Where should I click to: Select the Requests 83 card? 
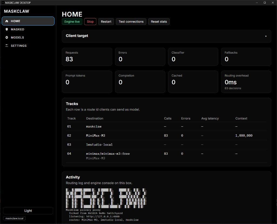click(x=87, y=57)
